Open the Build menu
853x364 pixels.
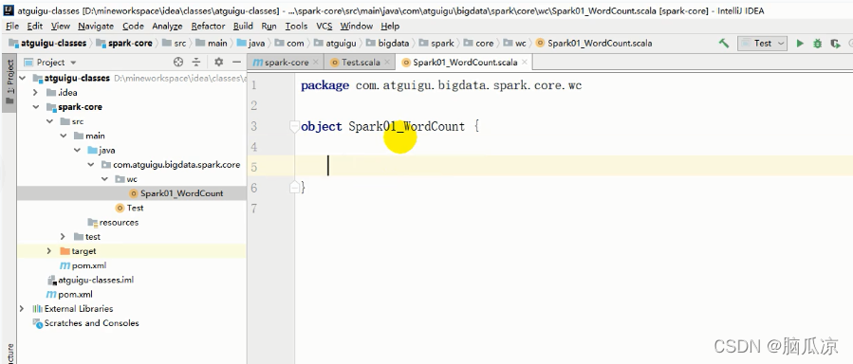point(243,27)
